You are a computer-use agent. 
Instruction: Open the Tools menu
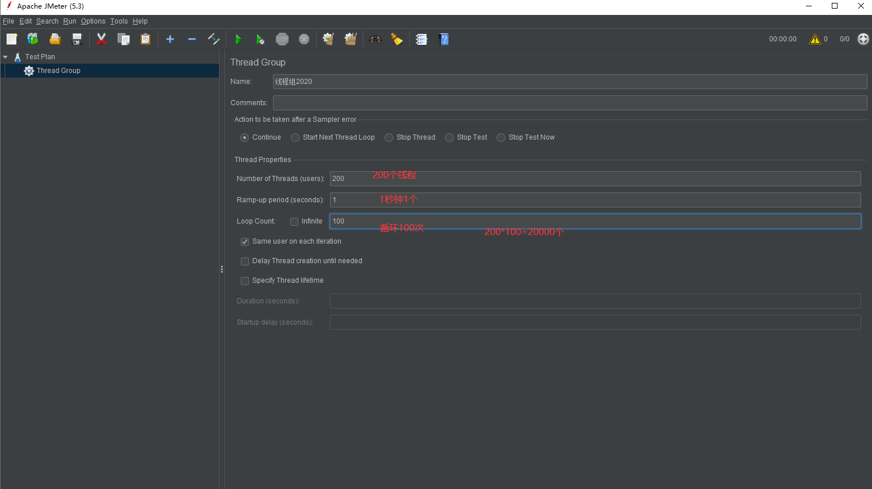click(x=119, y=21)
